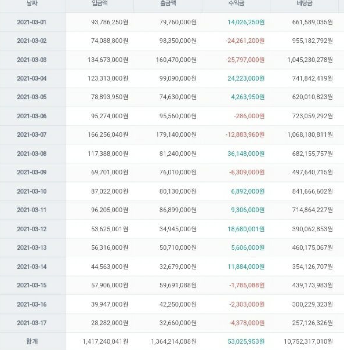Image resolution: width=344 pixels, height=350 pixels.
Task: Click loss value -25,797,000원
Action: (x=245, y=60)
